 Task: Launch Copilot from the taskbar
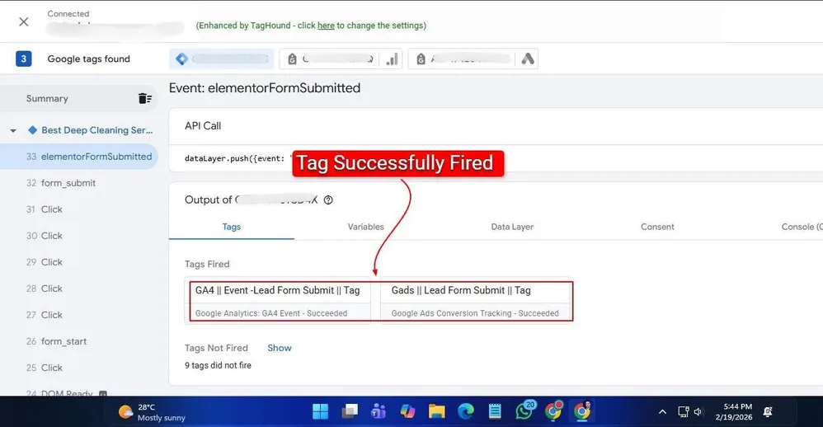pos(407,411)
